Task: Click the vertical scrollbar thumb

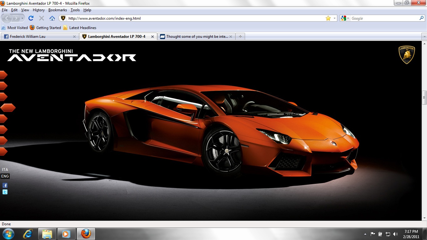Action: (x=424, y=97)
